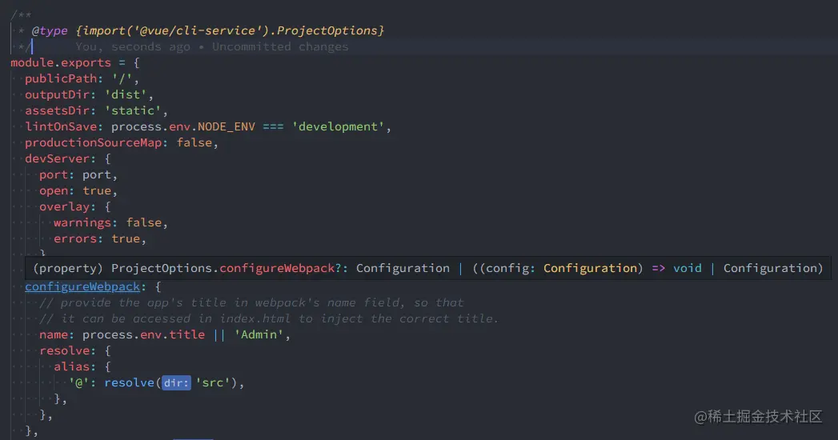Click the 'dir:' inlay hint

coord(176,383)
